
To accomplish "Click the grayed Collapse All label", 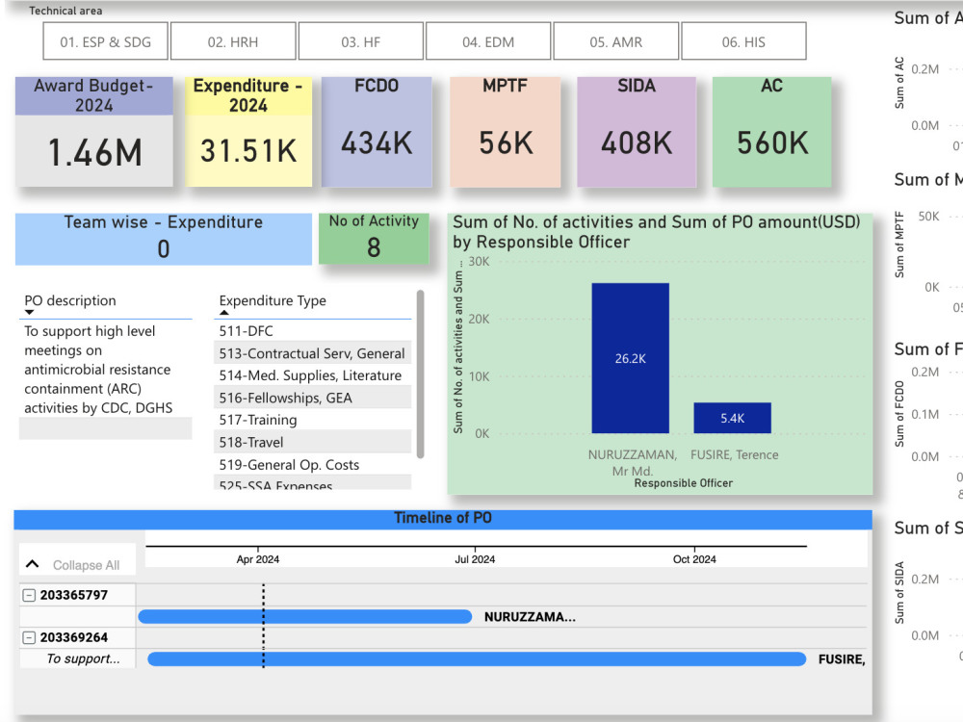I will click(x=87, y=565).
